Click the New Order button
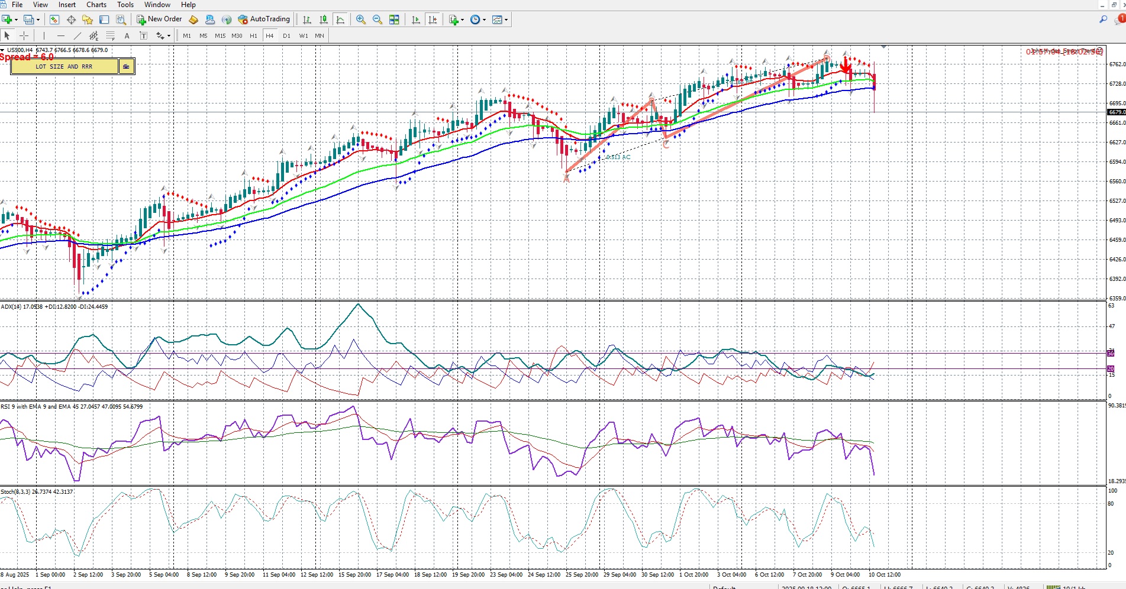 tap(159, 20)
